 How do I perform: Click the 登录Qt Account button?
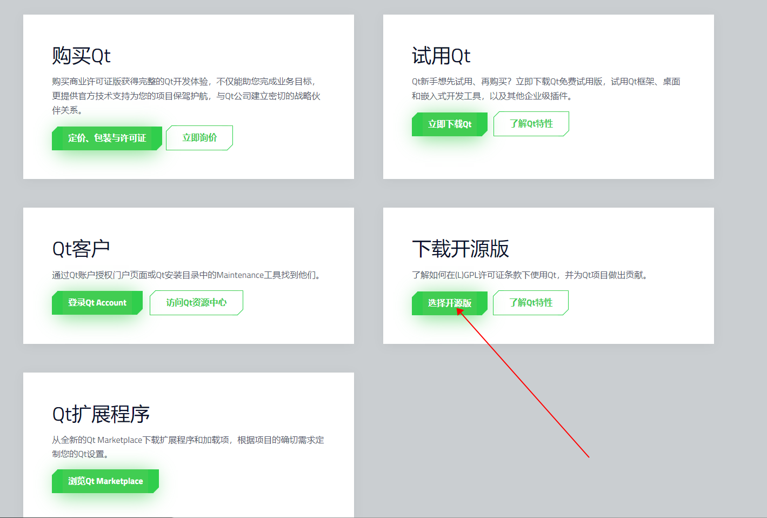pyautogui.click(x=97, y=303)
